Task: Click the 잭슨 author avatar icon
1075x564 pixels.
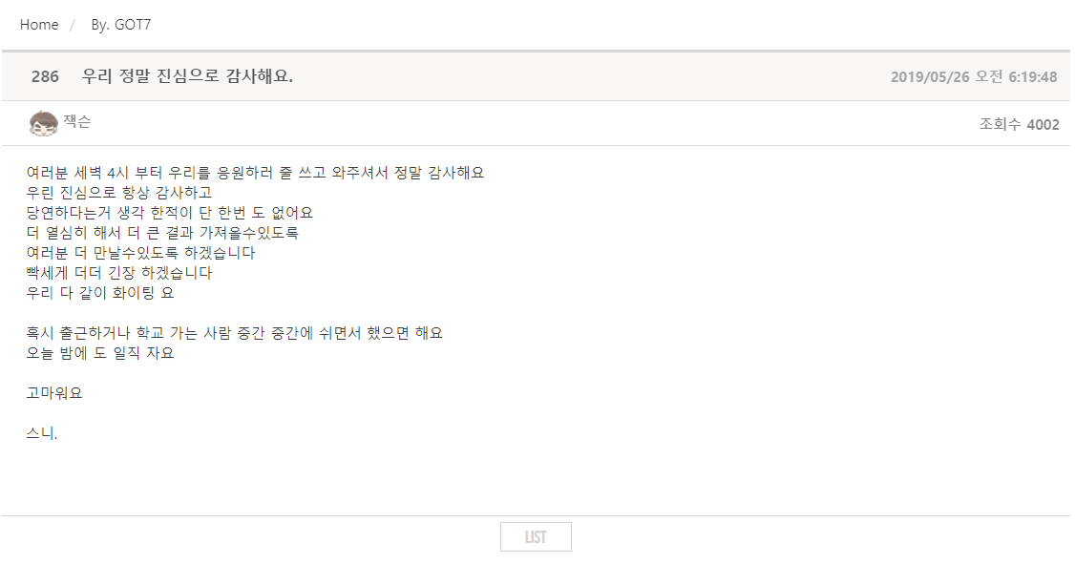Action: tap(44, 123)
